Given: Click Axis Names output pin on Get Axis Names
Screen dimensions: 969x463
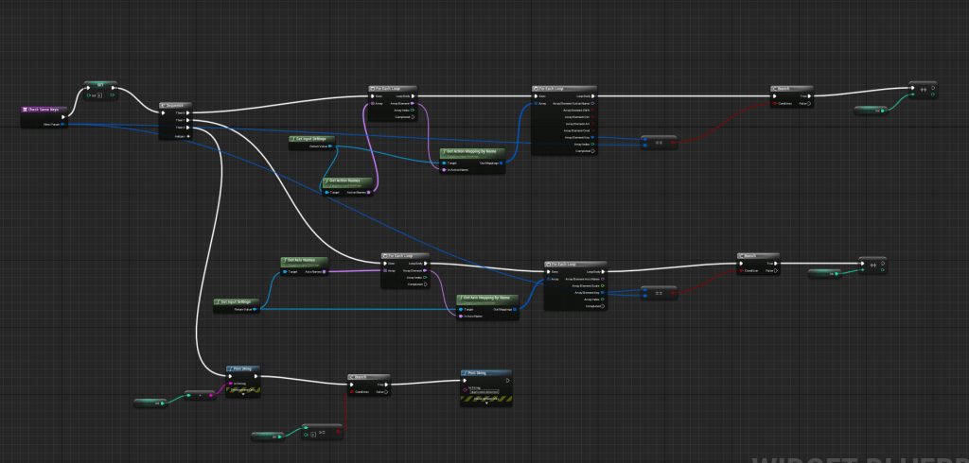Looking at the screenshot, I should [x=325, y=272].
